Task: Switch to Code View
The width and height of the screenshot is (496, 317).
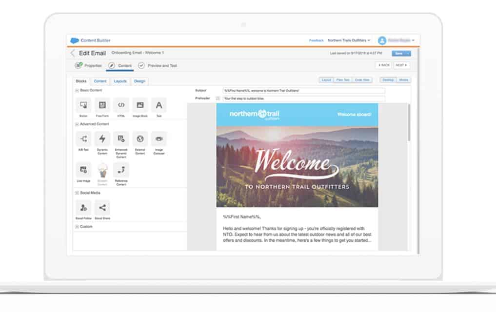Action: (362, 80)
